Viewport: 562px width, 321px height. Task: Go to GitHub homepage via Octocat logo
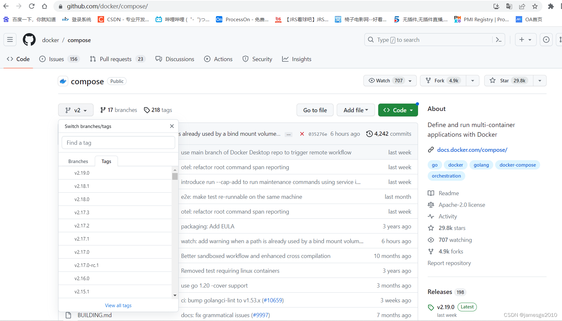click(x=29, y=40)
